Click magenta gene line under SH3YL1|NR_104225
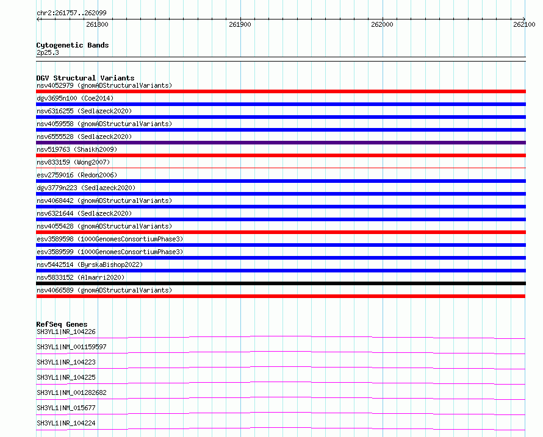 pyautogui.click(x=281, y=383)
